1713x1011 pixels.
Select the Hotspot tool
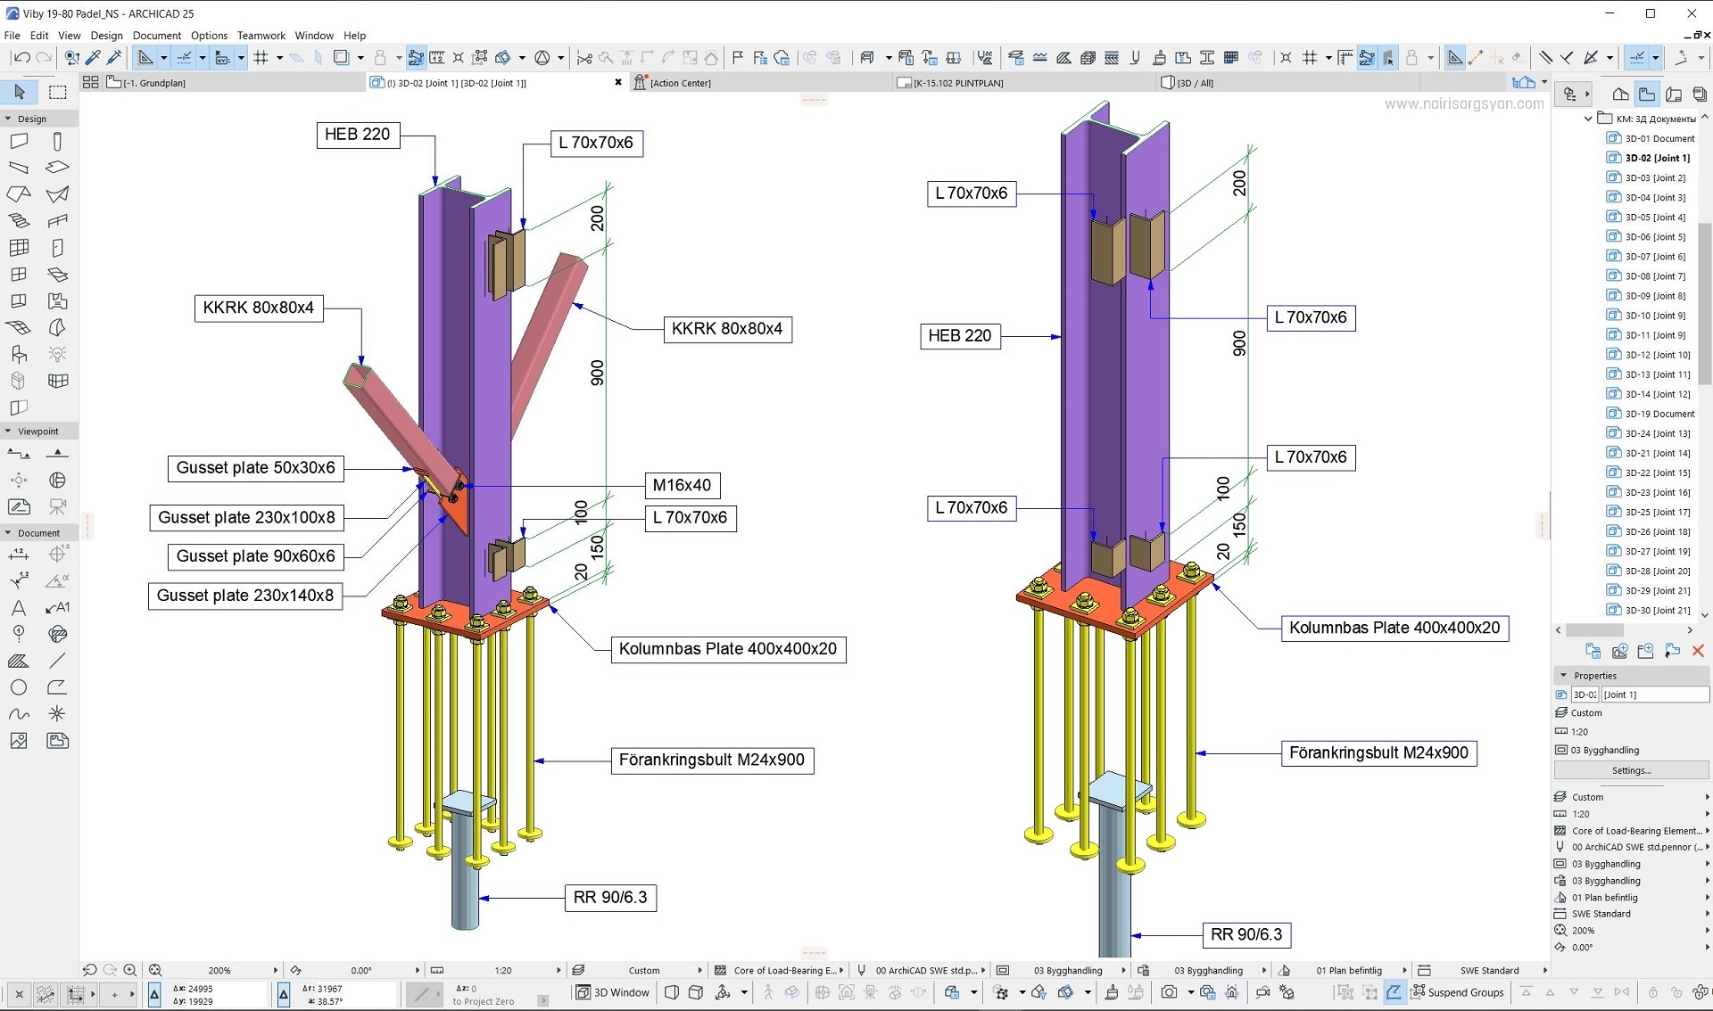point(57,714)
